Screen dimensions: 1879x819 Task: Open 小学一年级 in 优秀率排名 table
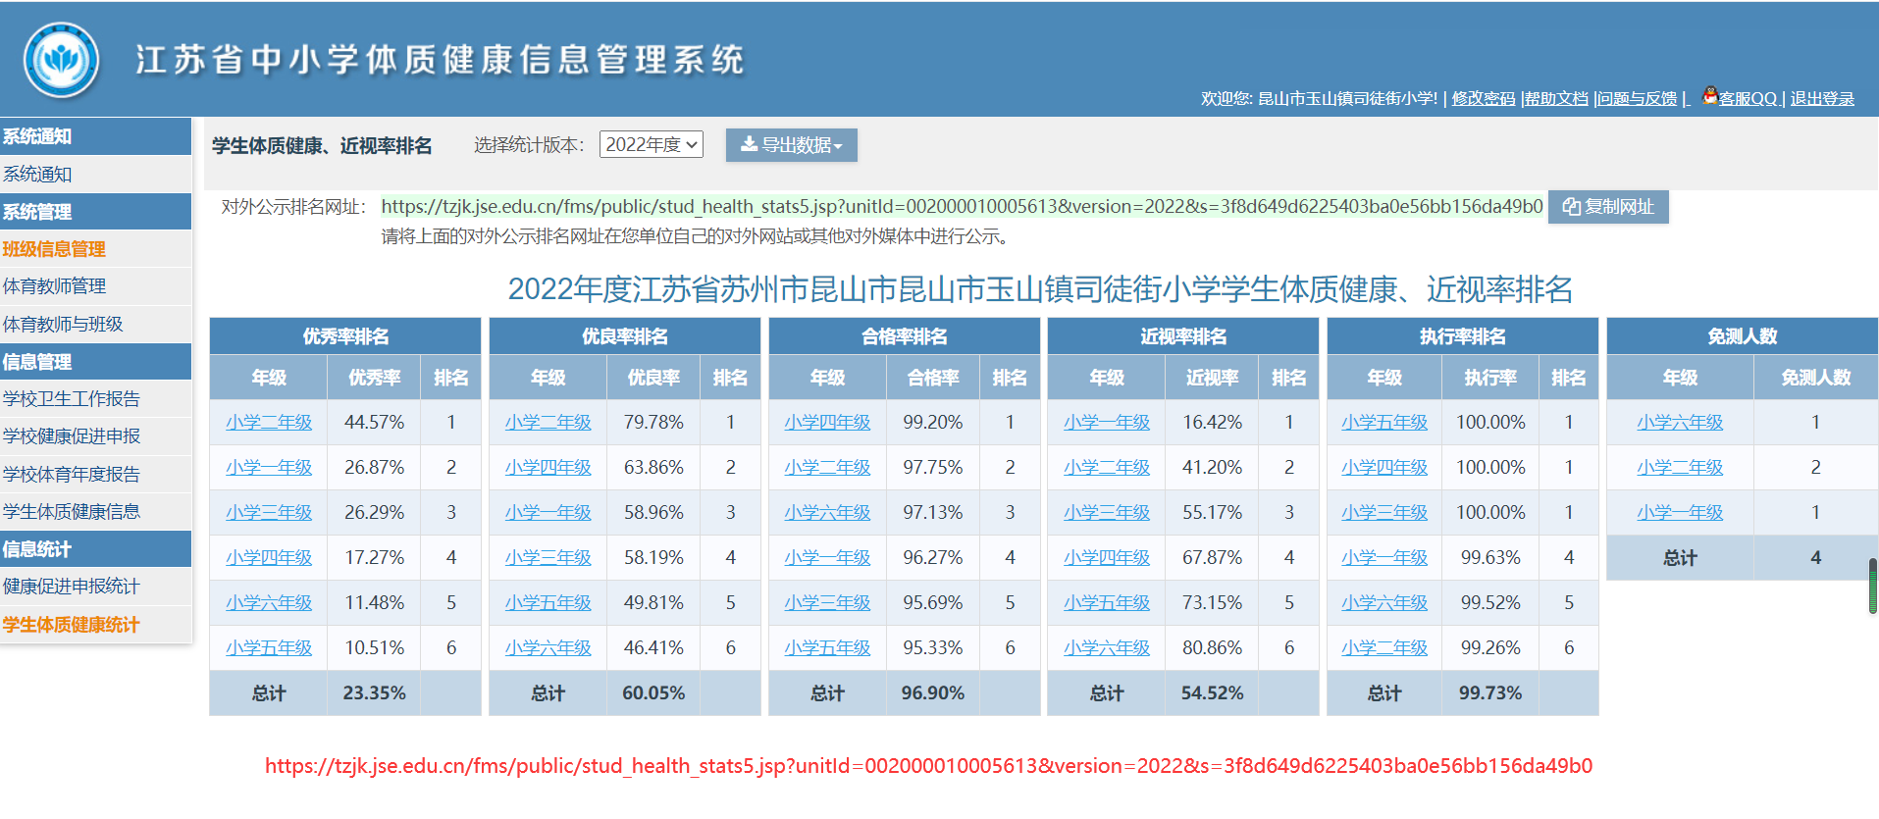(269, 468)
